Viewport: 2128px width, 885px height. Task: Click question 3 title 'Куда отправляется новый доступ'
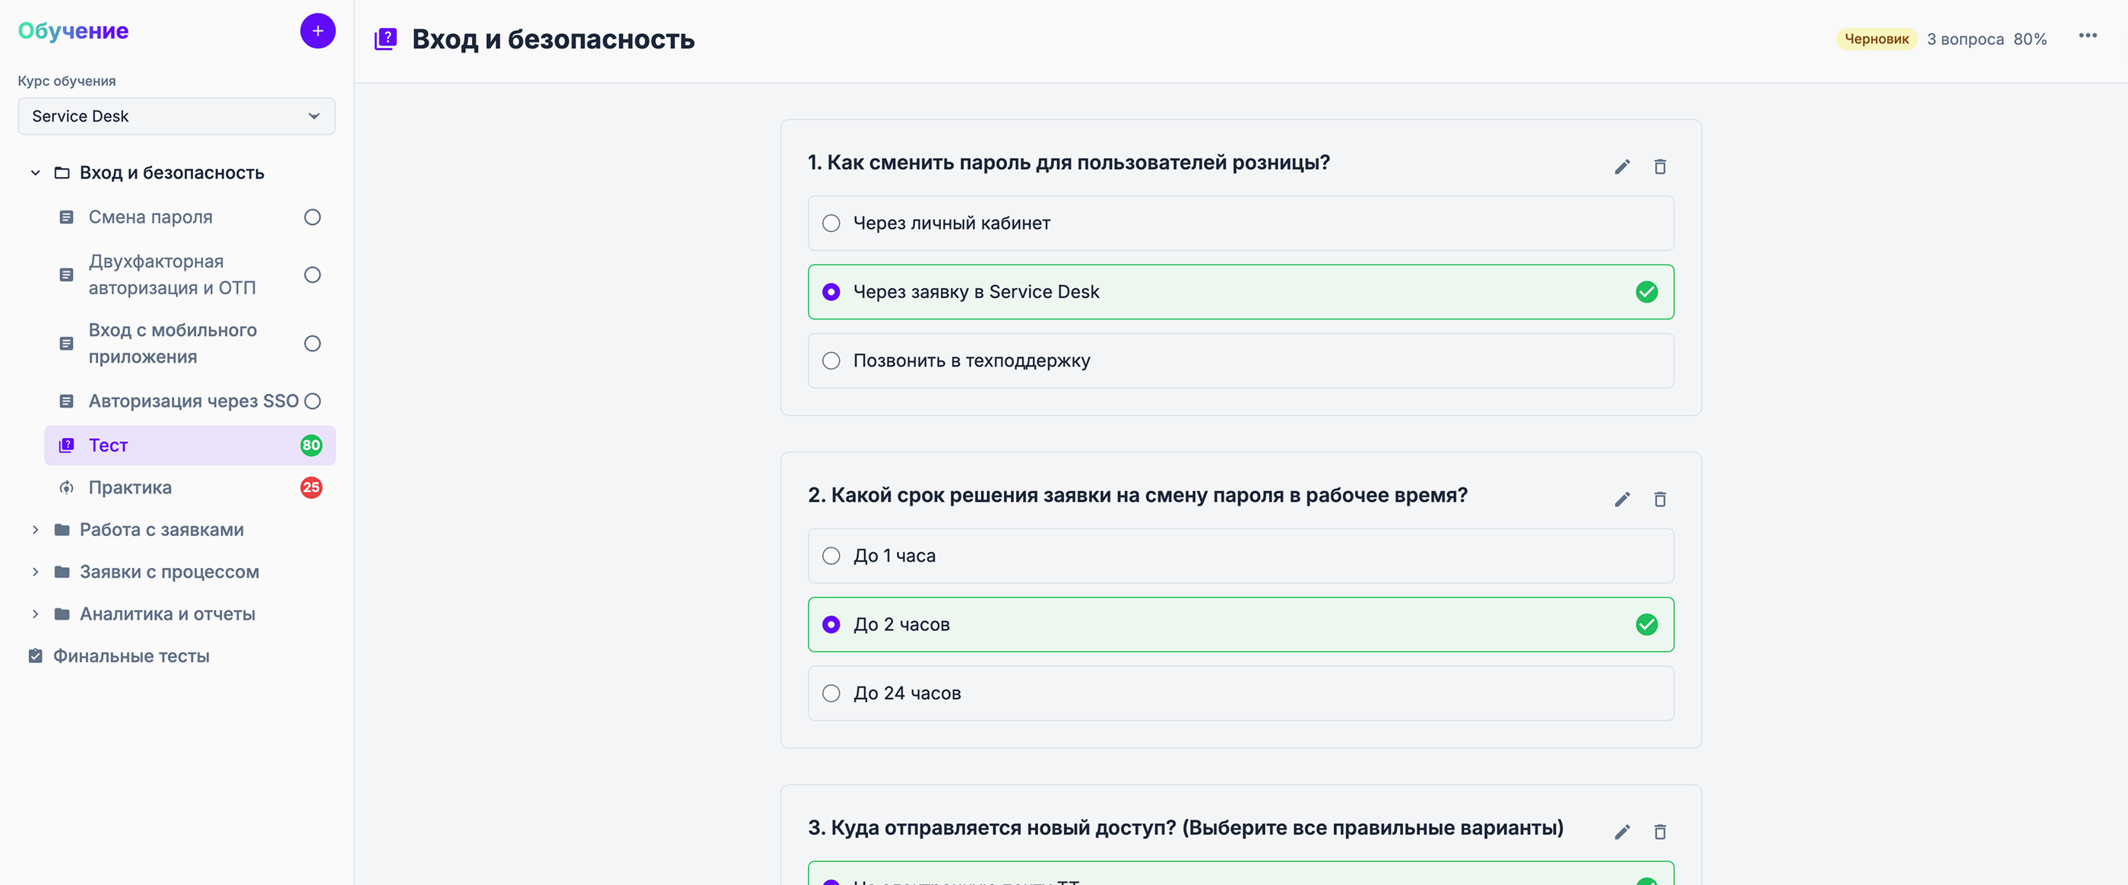pyautogui.click(x=1186, y=828)
